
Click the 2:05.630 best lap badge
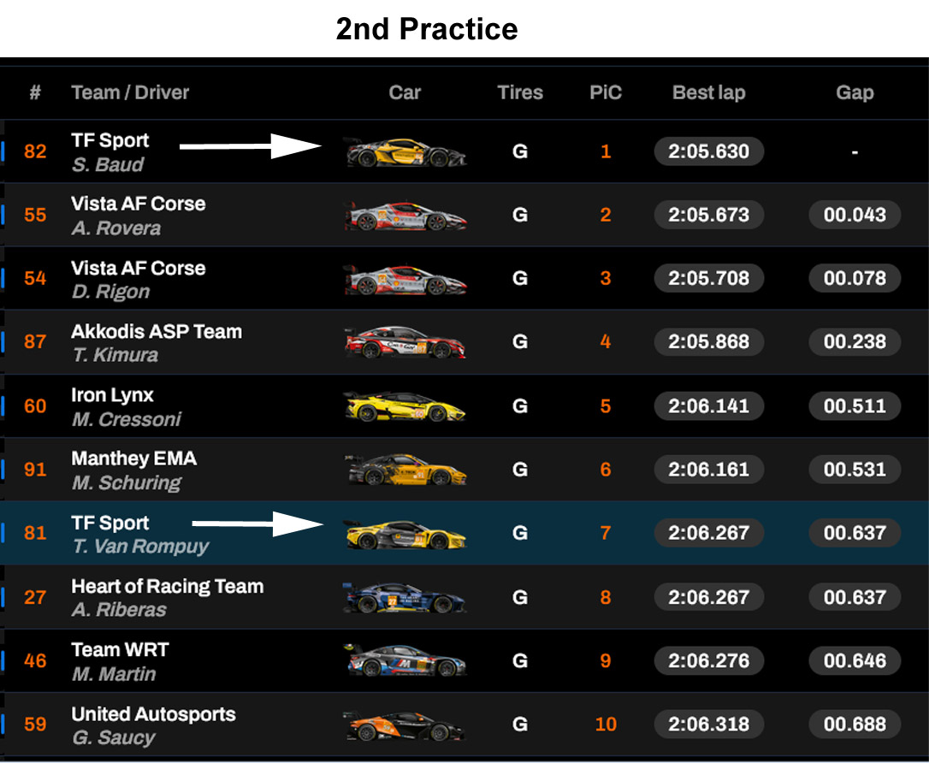[x=708, y=152]
